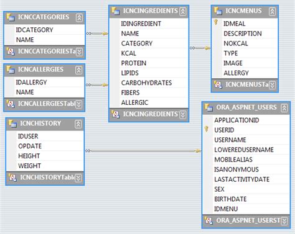The image size is (295, 234).
Task: Click the ORA_ASPNET_USERS table icon
Action: point(208,107)
